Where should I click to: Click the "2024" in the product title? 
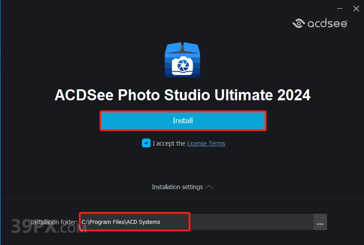[x=293, y=95]
